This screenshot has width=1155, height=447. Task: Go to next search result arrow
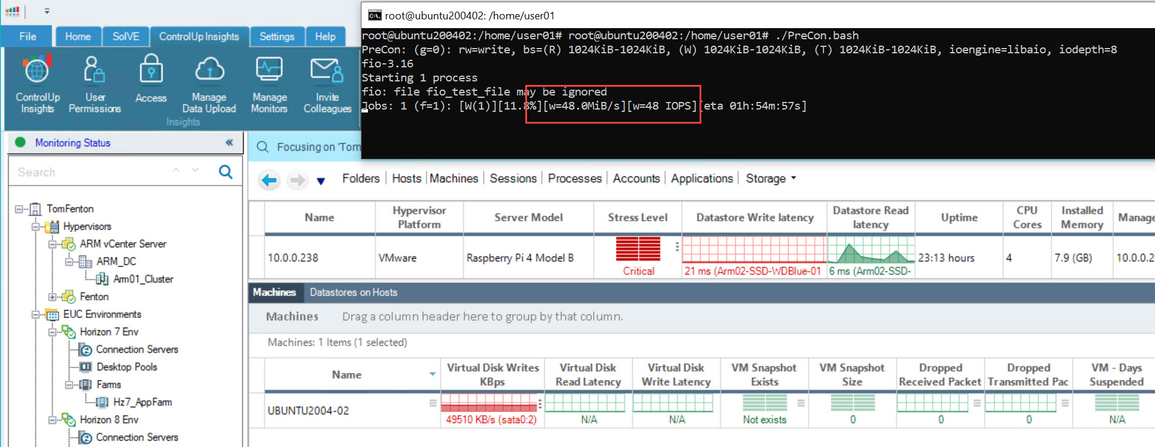point(195,170)
